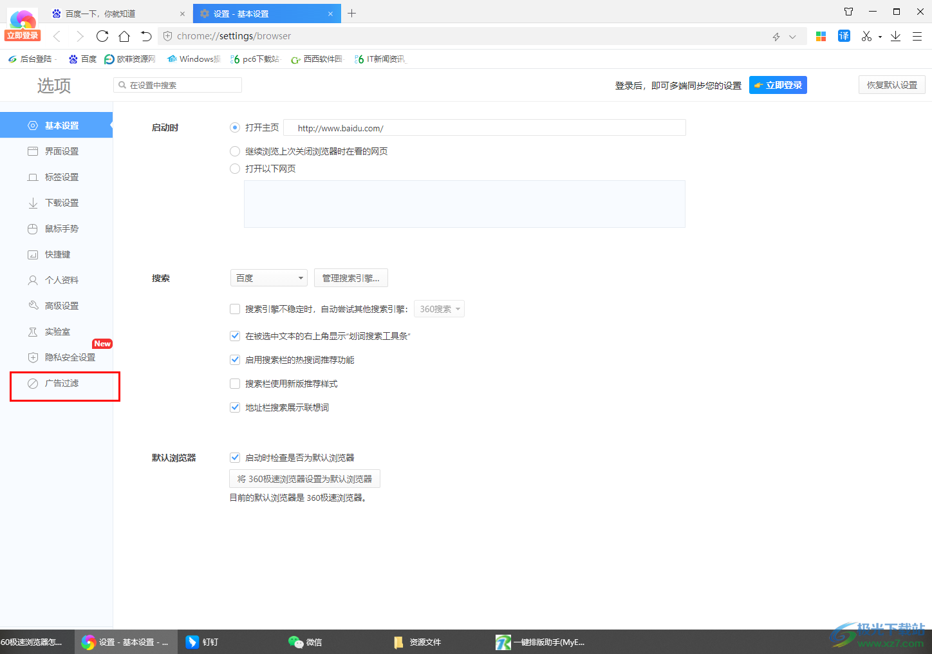The height and width of the screenshot is (654, 932).
Task: Expand the address bar dropdown arrow
Action: coord(792,37)
